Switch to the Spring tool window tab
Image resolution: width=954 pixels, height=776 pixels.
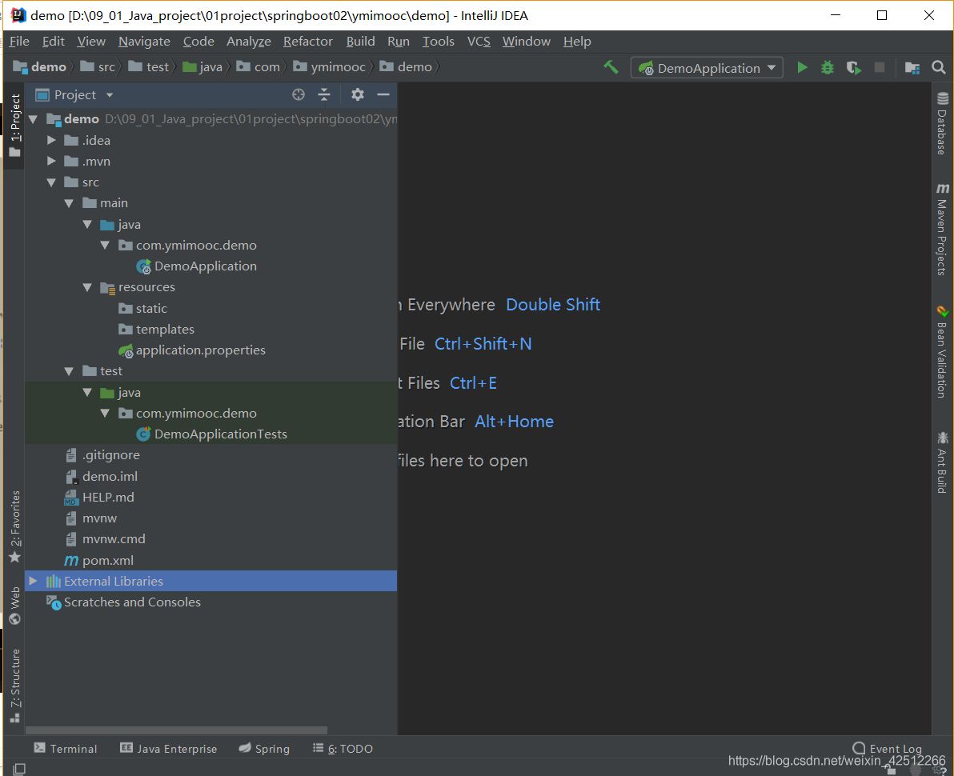[264, 748]
